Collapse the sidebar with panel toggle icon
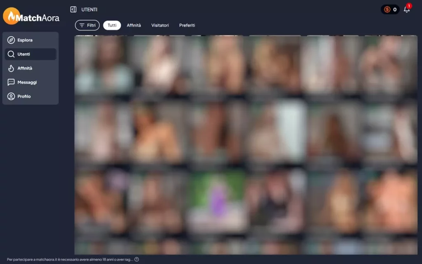422x264 pixels. click(73, 9)
